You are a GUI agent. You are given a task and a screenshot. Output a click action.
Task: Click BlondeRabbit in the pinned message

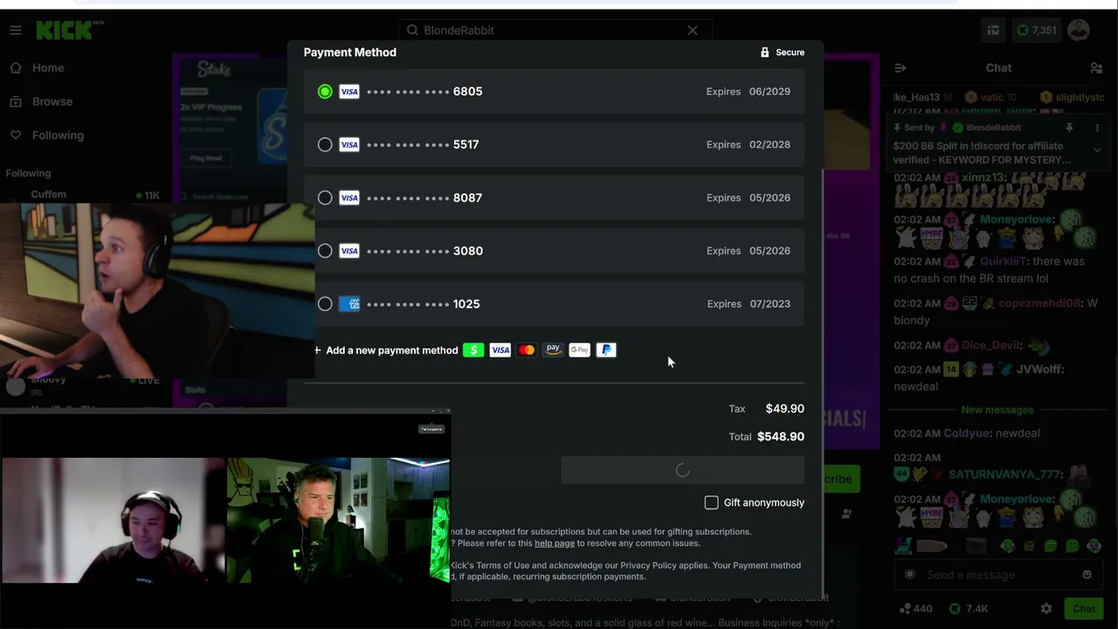tap(994, 128)
